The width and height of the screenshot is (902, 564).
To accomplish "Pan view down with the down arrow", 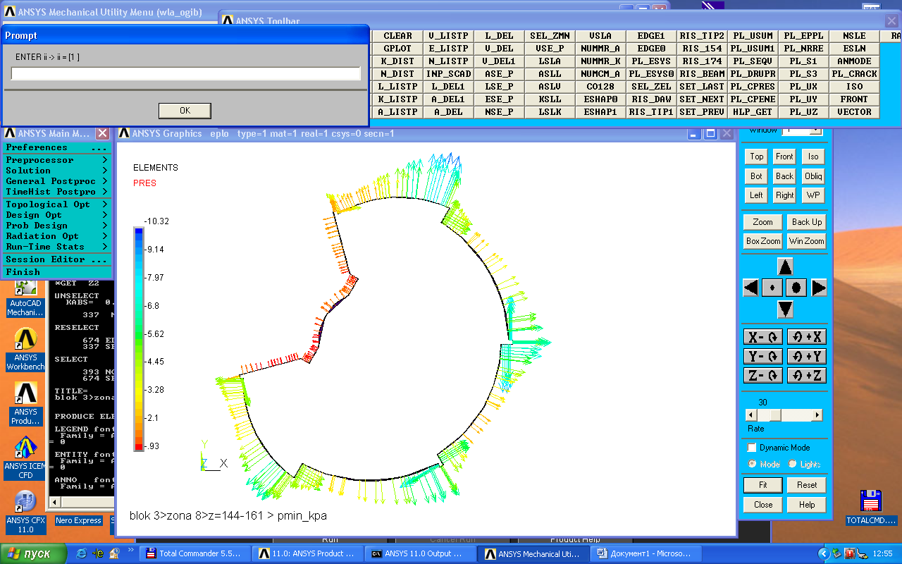I will pos(785,309).
